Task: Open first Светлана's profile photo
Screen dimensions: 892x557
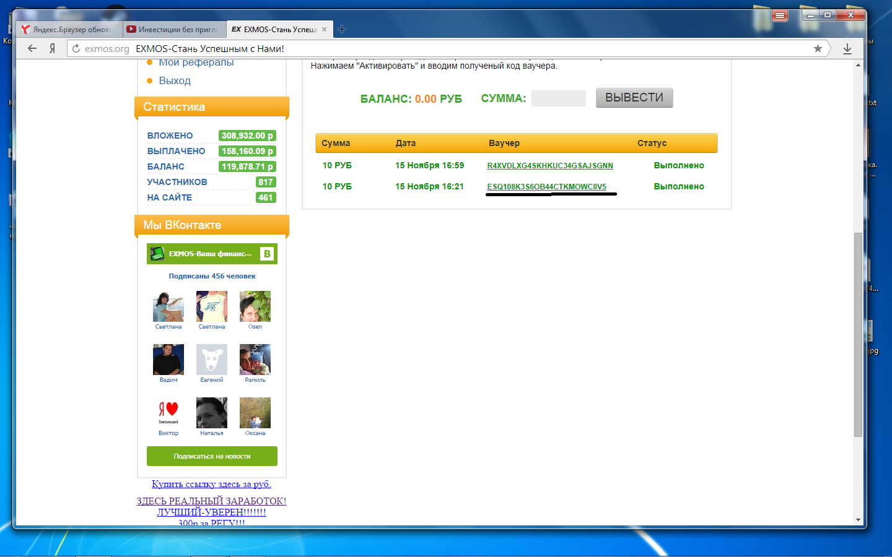Action: [x=168, y=306]
